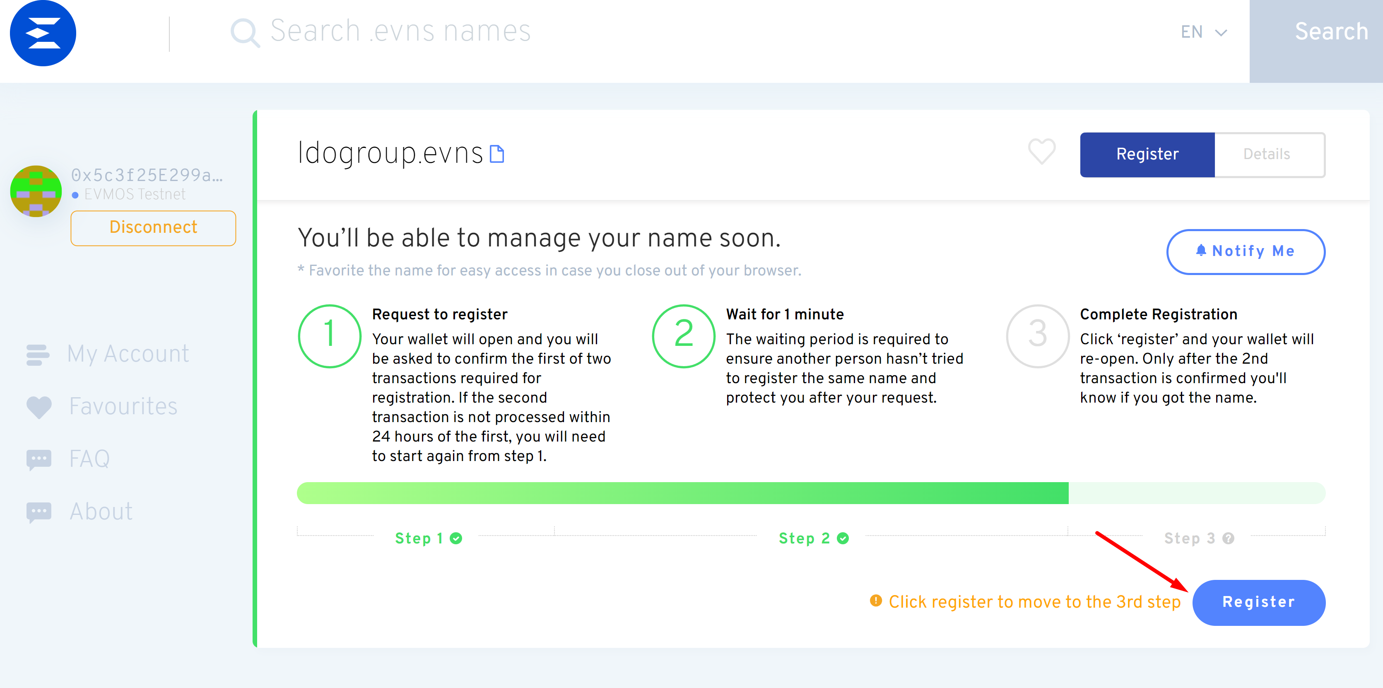Click the Notify Me button

(1246, 251)
